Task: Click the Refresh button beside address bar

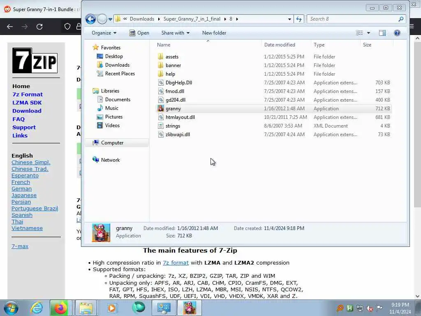Action: coord(299,19)
